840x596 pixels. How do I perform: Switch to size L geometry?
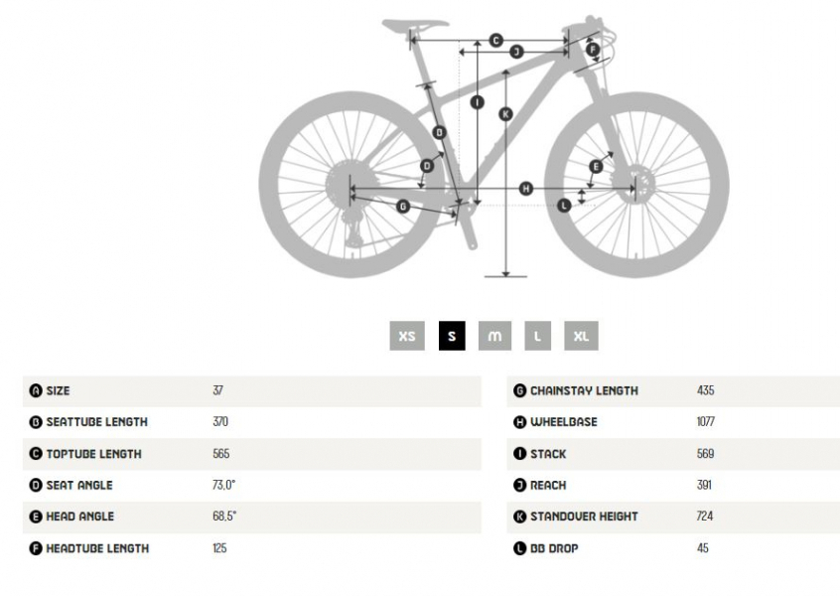537,336
